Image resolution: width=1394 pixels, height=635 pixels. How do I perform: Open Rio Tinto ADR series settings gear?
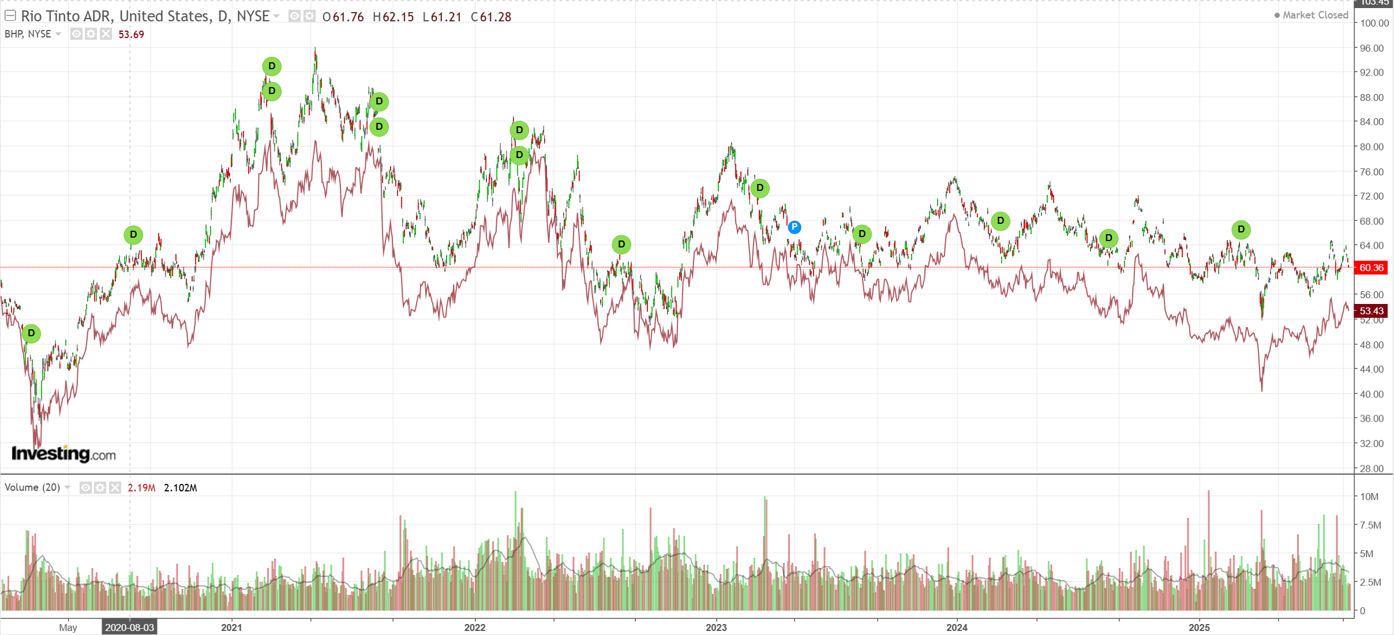click(x=310, y=16)
